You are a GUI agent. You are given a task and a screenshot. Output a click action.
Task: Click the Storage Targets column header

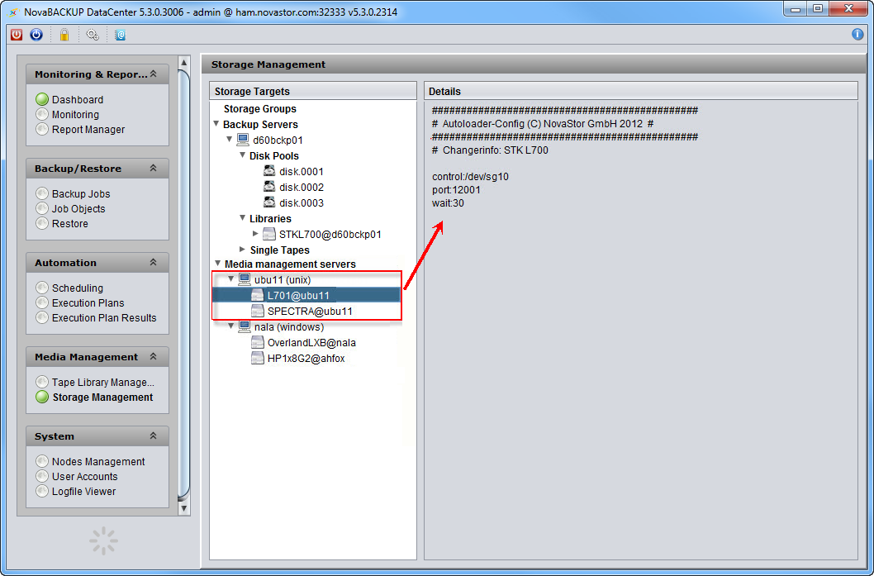coord(313,91)
